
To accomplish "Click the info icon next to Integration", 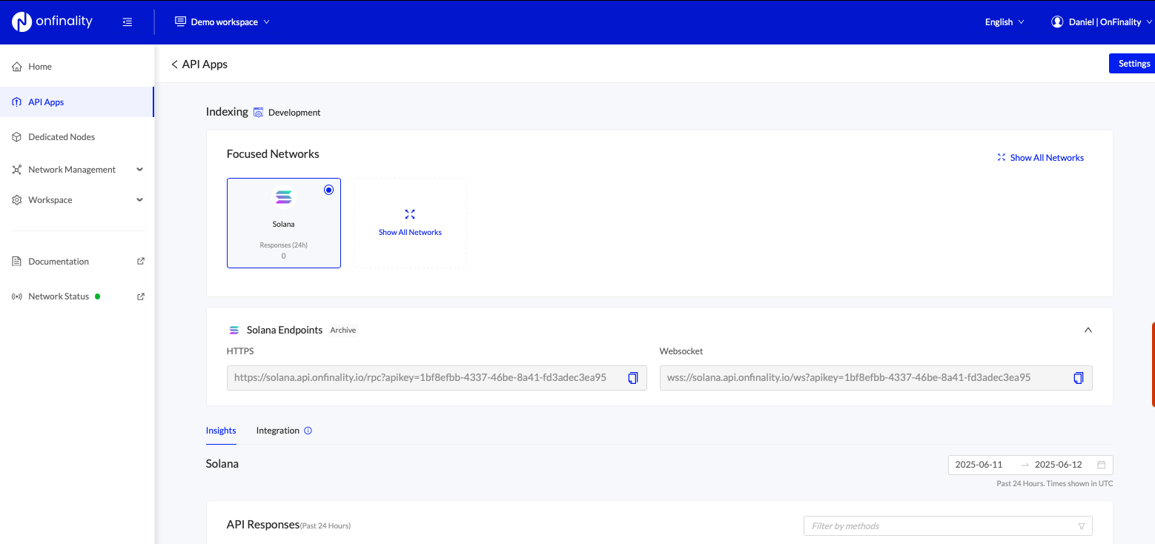I will (x=308, y=430).
